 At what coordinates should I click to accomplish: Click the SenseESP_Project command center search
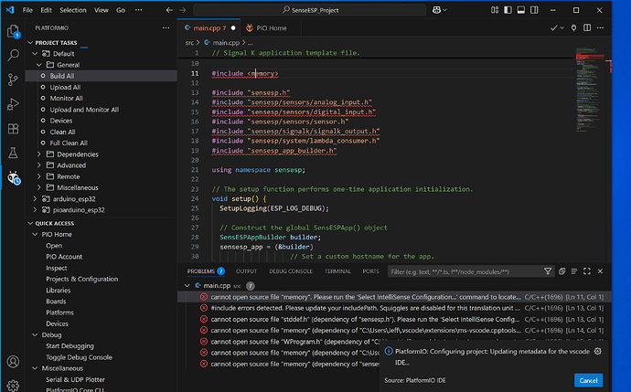309,10
